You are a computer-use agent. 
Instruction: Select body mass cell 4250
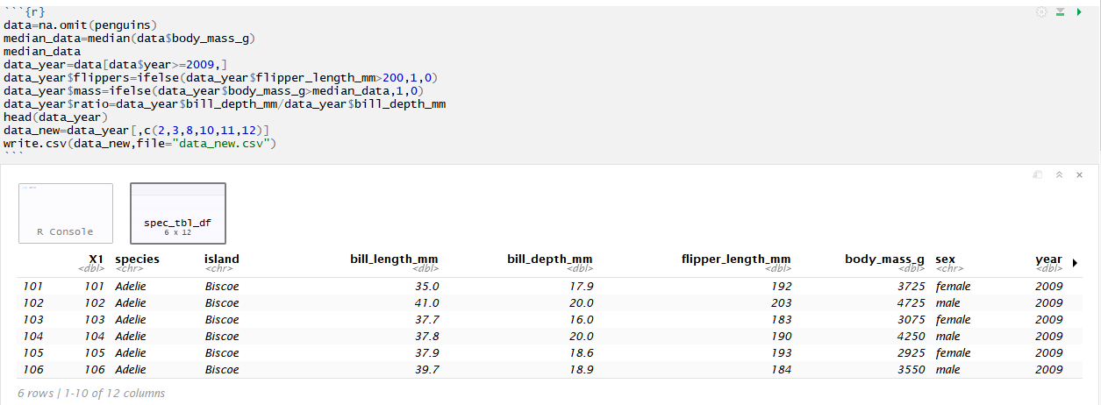point(911,336)
